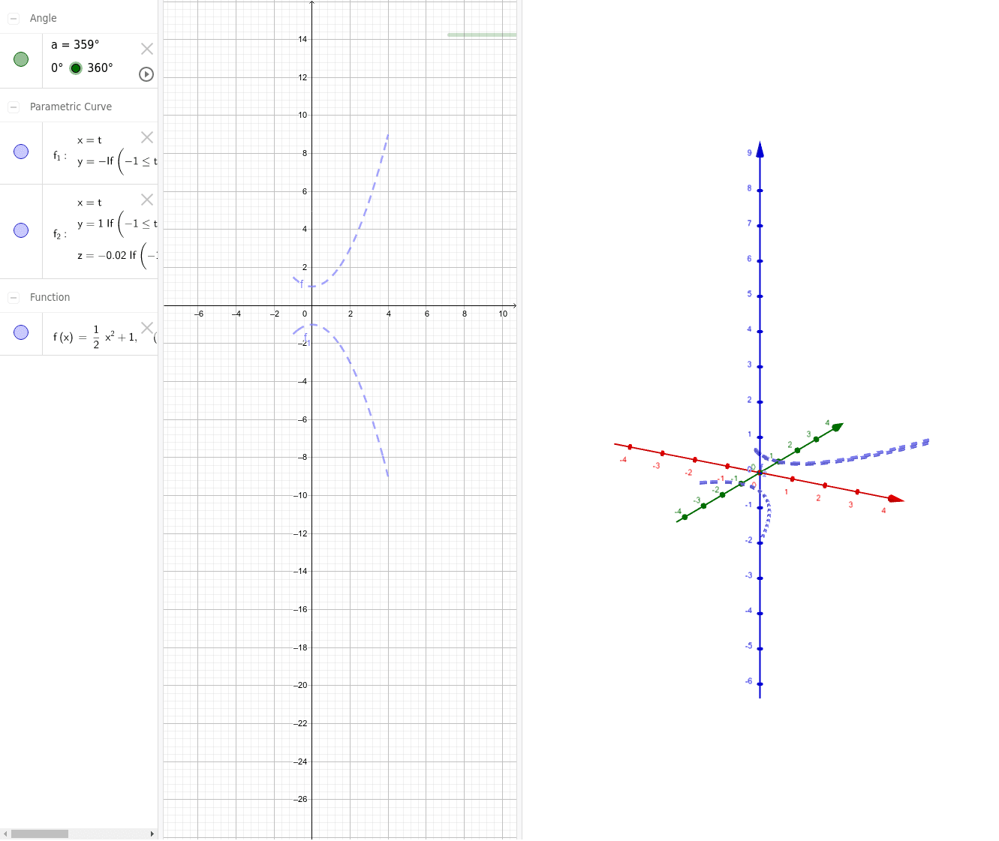
Task: Toggle curve f2 visibility circle
Action: [x=20, y=230]
